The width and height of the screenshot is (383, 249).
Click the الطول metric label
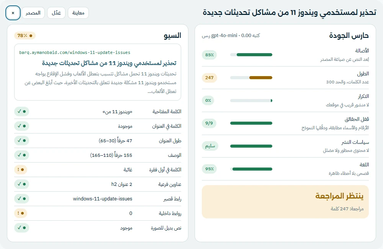point(363,73)
